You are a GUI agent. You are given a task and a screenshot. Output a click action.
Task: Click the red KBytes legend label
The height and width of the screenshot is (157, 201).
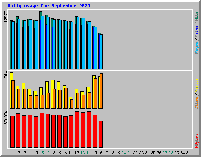[x=197, y=141]
